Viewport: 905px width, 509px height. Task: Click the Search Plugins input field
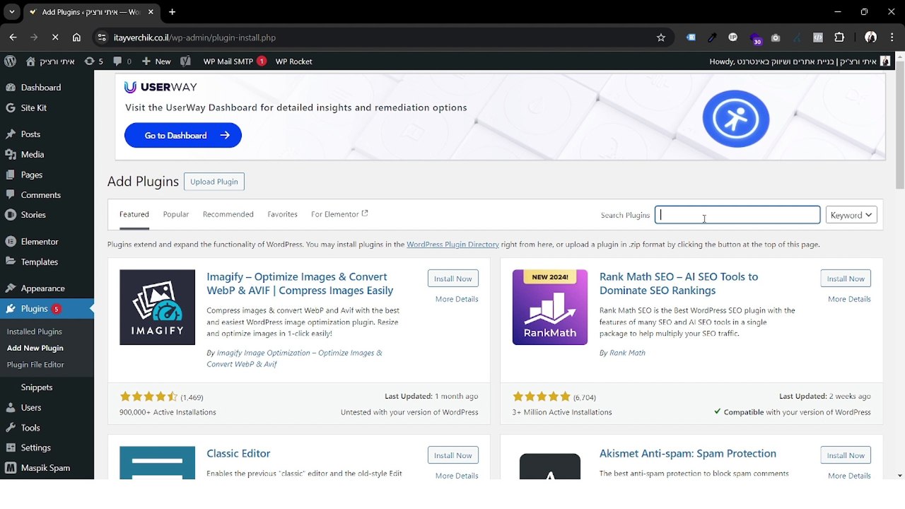737,215
